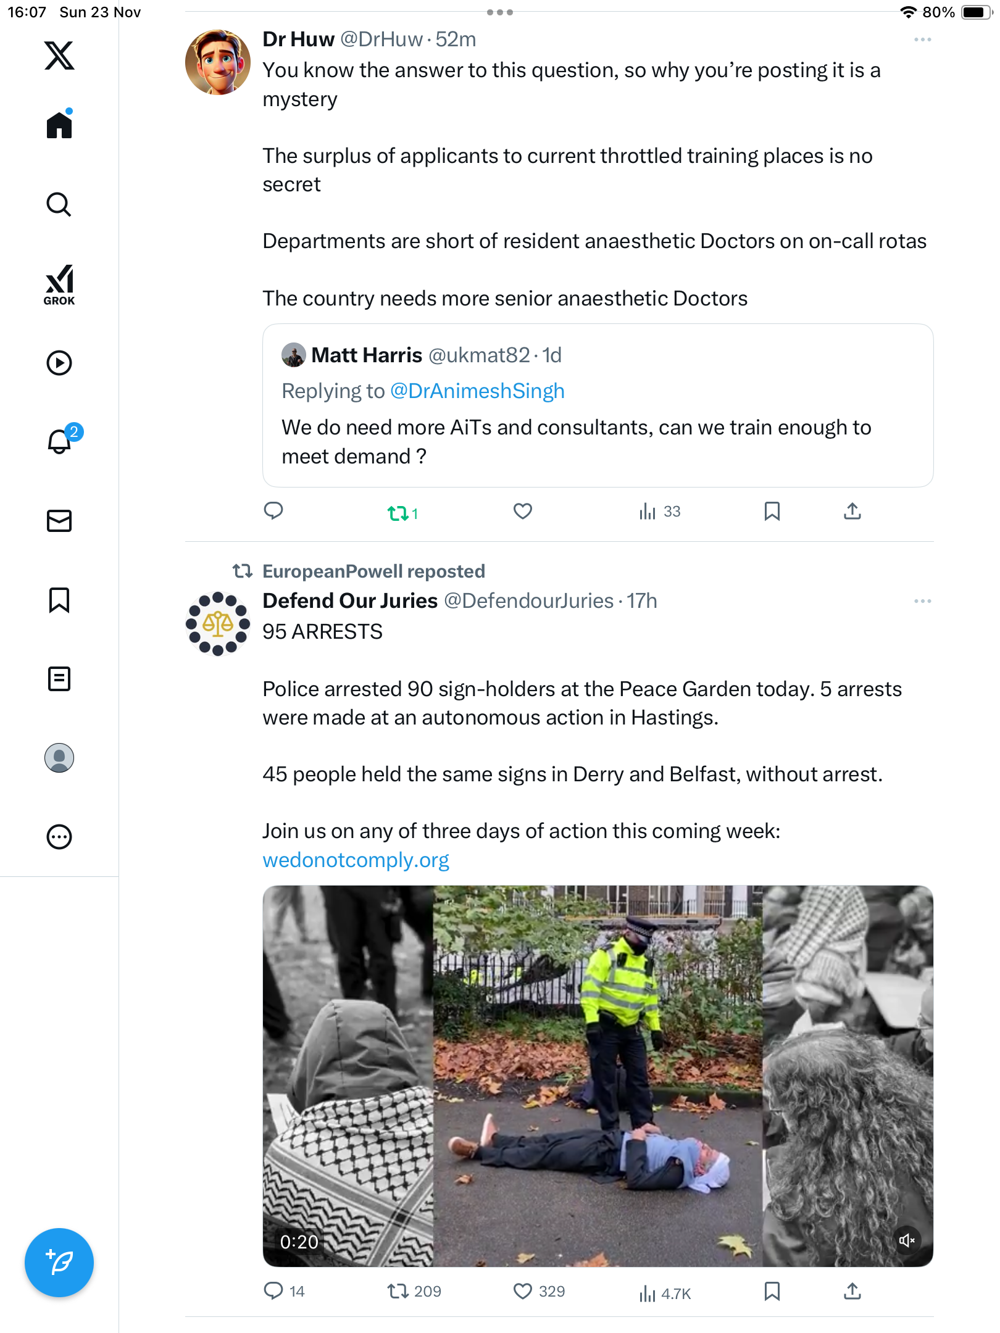Screen dimensions: 1000x1333
Task: Share Dr Huw's post
Action: point(852,511)
